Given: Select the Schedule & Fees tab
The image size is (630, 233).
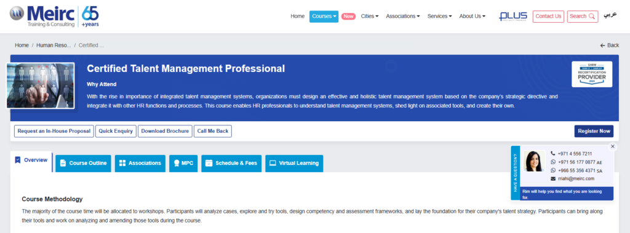Looking at the screenshot, I should point(231,163).
